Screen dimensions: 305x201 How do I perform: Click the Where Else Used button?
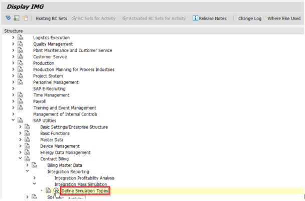284,19
